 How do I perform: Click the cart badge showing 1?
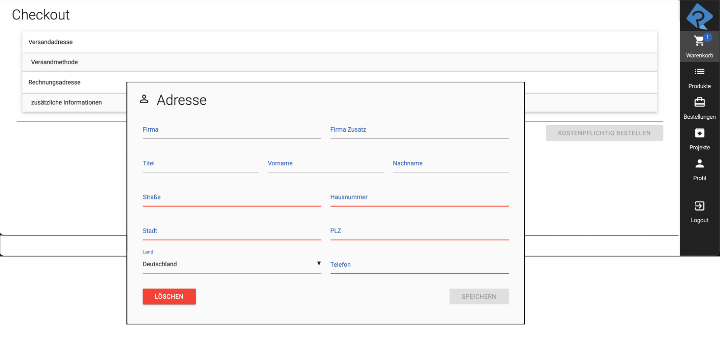(x=707, y=37)
